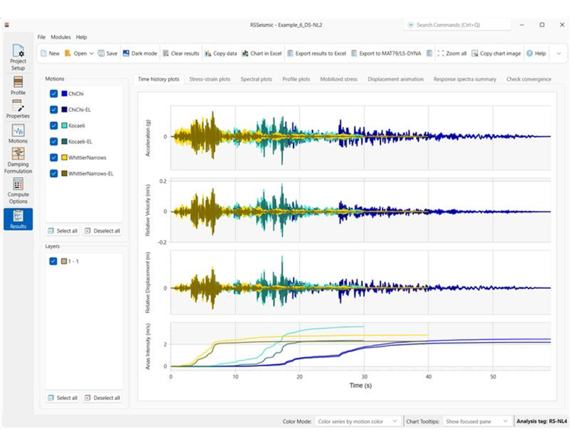The width and height of the screenshot is (570, 446).
Task: Click the ChiChi blue color swatch
Action: [x=65, y=94]
